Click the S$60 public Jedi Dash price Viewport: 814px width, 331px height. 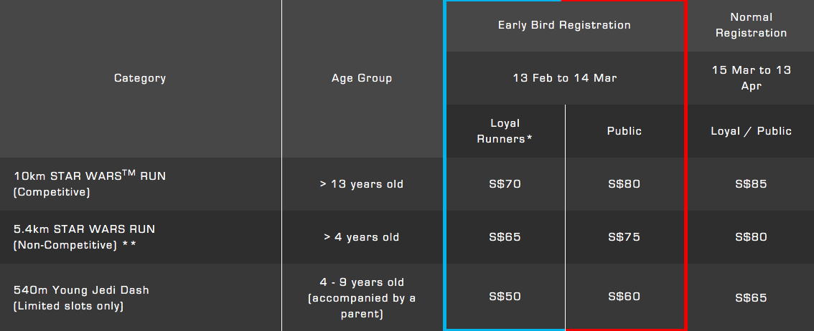(x=624, y=297)
